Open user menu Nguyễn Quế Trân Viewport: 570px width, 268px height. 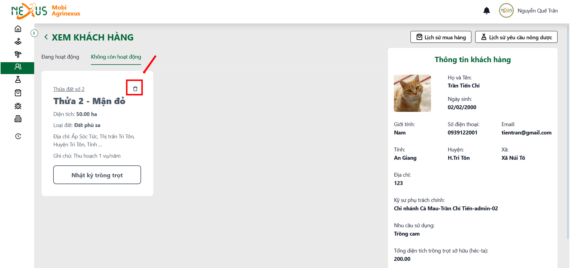pyautogui.click(x=529, y=11)
